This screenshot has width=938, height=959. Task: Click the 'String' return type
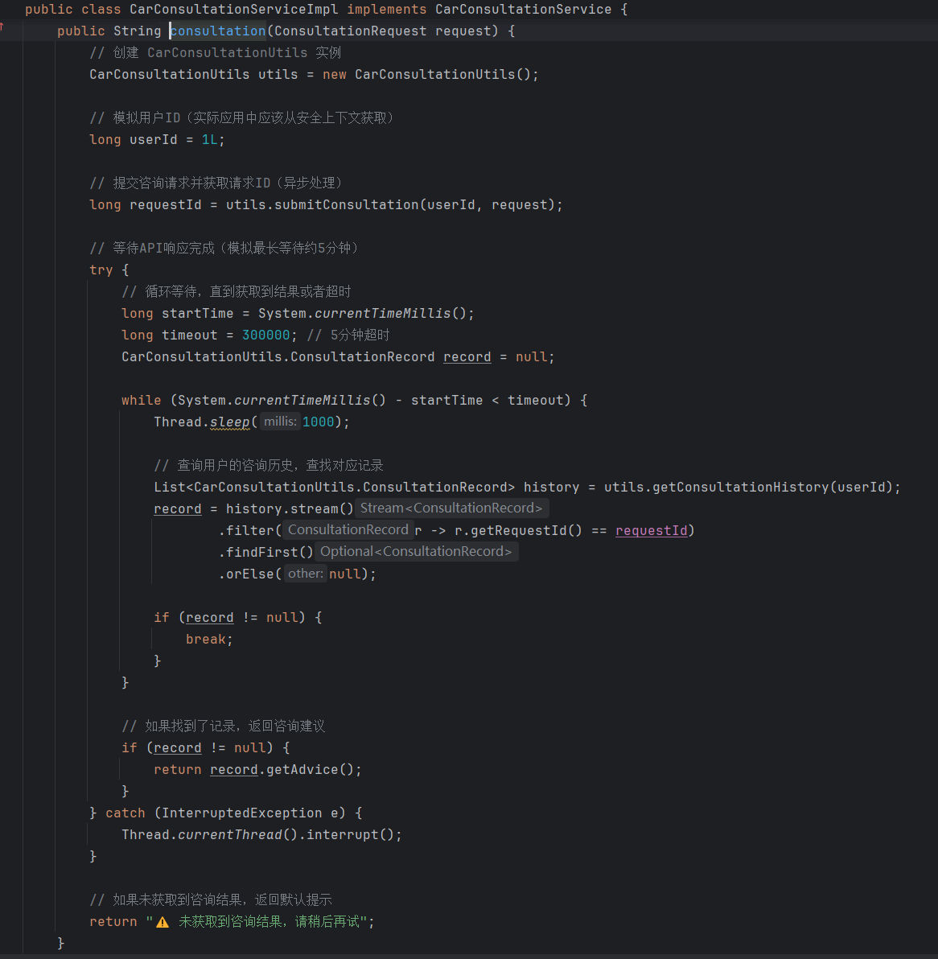pyautogui.click(x=137, y=31)
